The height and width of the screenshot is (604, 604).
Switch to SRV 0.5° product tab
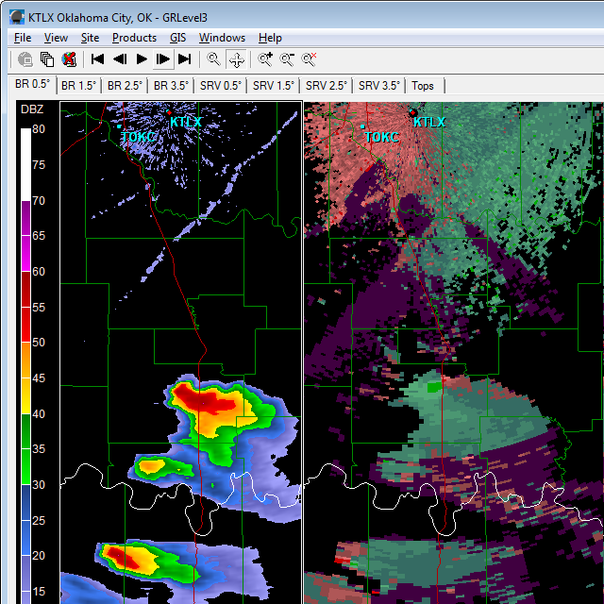pyautogui.click(x=221, y=86)
